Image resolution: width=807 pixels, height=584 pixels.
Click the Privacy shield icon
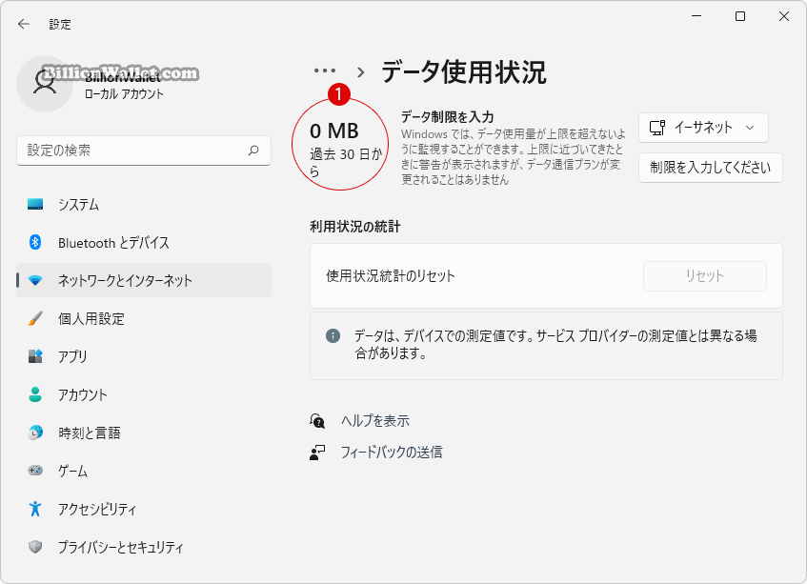click(x=35, y=547)
